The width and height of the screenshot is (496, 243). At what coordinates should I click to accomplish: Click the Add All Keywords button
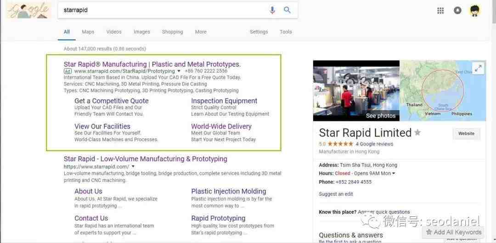coord(454,232)
